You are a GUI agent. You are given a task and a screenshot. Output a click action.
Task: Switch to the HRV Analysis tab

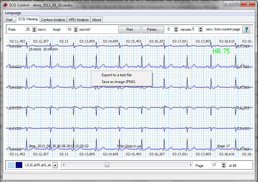[x=78, y=19]
